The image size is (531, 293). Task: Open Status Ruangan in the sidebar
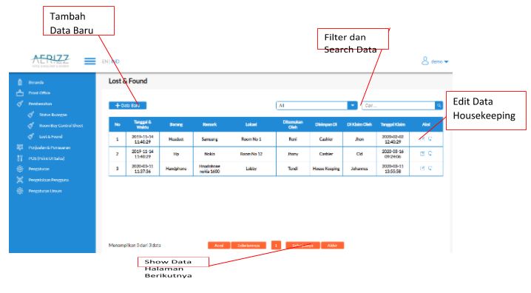pyautogui.click(x=53, y=115)
